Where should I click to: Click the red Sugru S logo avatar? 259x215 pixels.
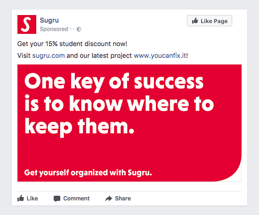[27, 24]
